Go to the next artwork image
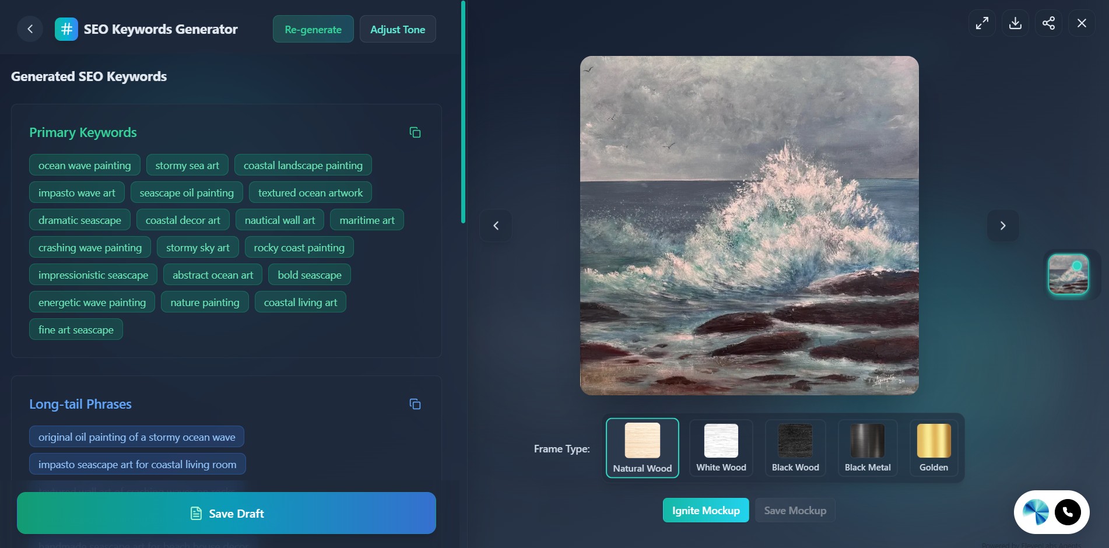This screenshot has height=548, width=1109. pyautogui.click(x=1002, y=226)
